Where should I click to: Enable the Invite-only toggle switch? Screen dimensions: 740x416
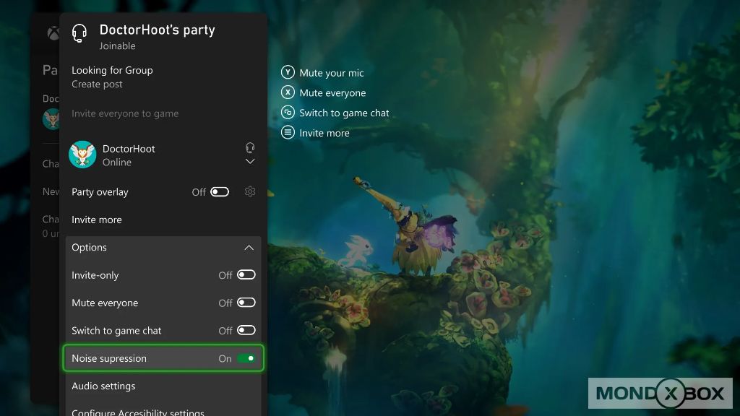(x=246, y=275)
